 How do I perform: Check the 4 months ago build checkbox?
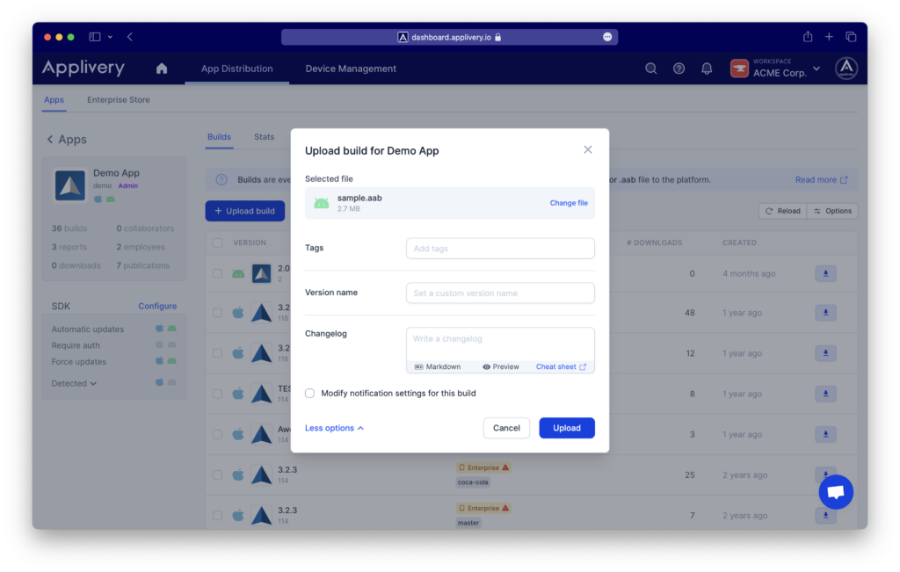tap(218, 274)
